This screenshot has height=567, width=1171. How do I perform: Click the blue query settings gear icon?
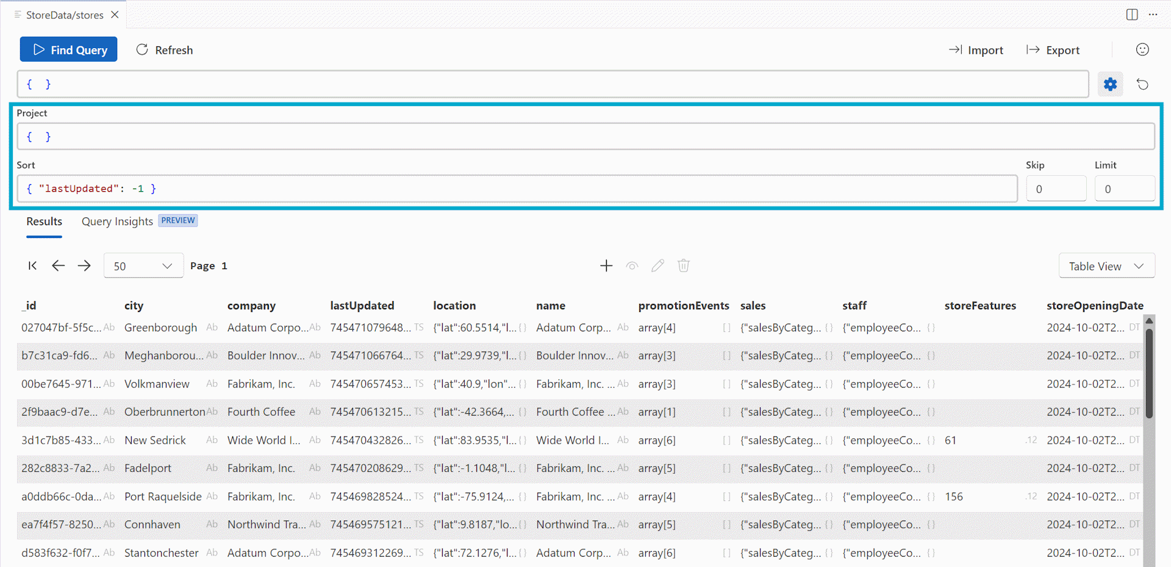click(1110, 84)
